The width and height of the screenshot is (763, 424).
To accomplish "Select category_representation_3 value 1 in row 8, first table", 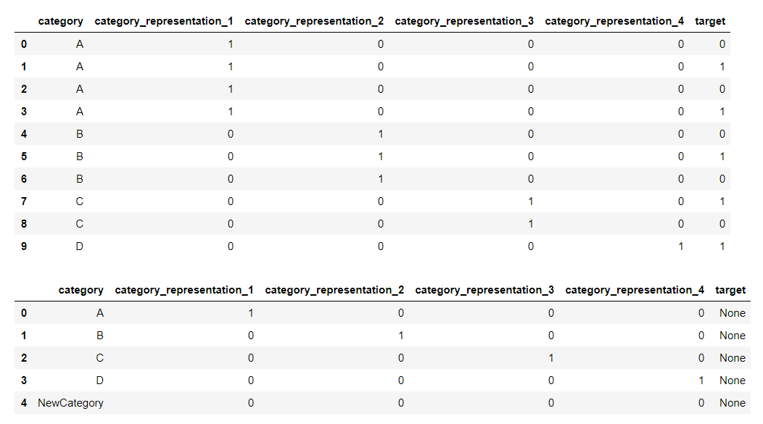I will pos(531,224).
